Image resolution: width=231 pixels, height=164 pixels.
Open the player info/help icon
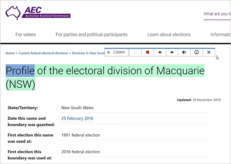pyautogui.click(x=196, y=52)
